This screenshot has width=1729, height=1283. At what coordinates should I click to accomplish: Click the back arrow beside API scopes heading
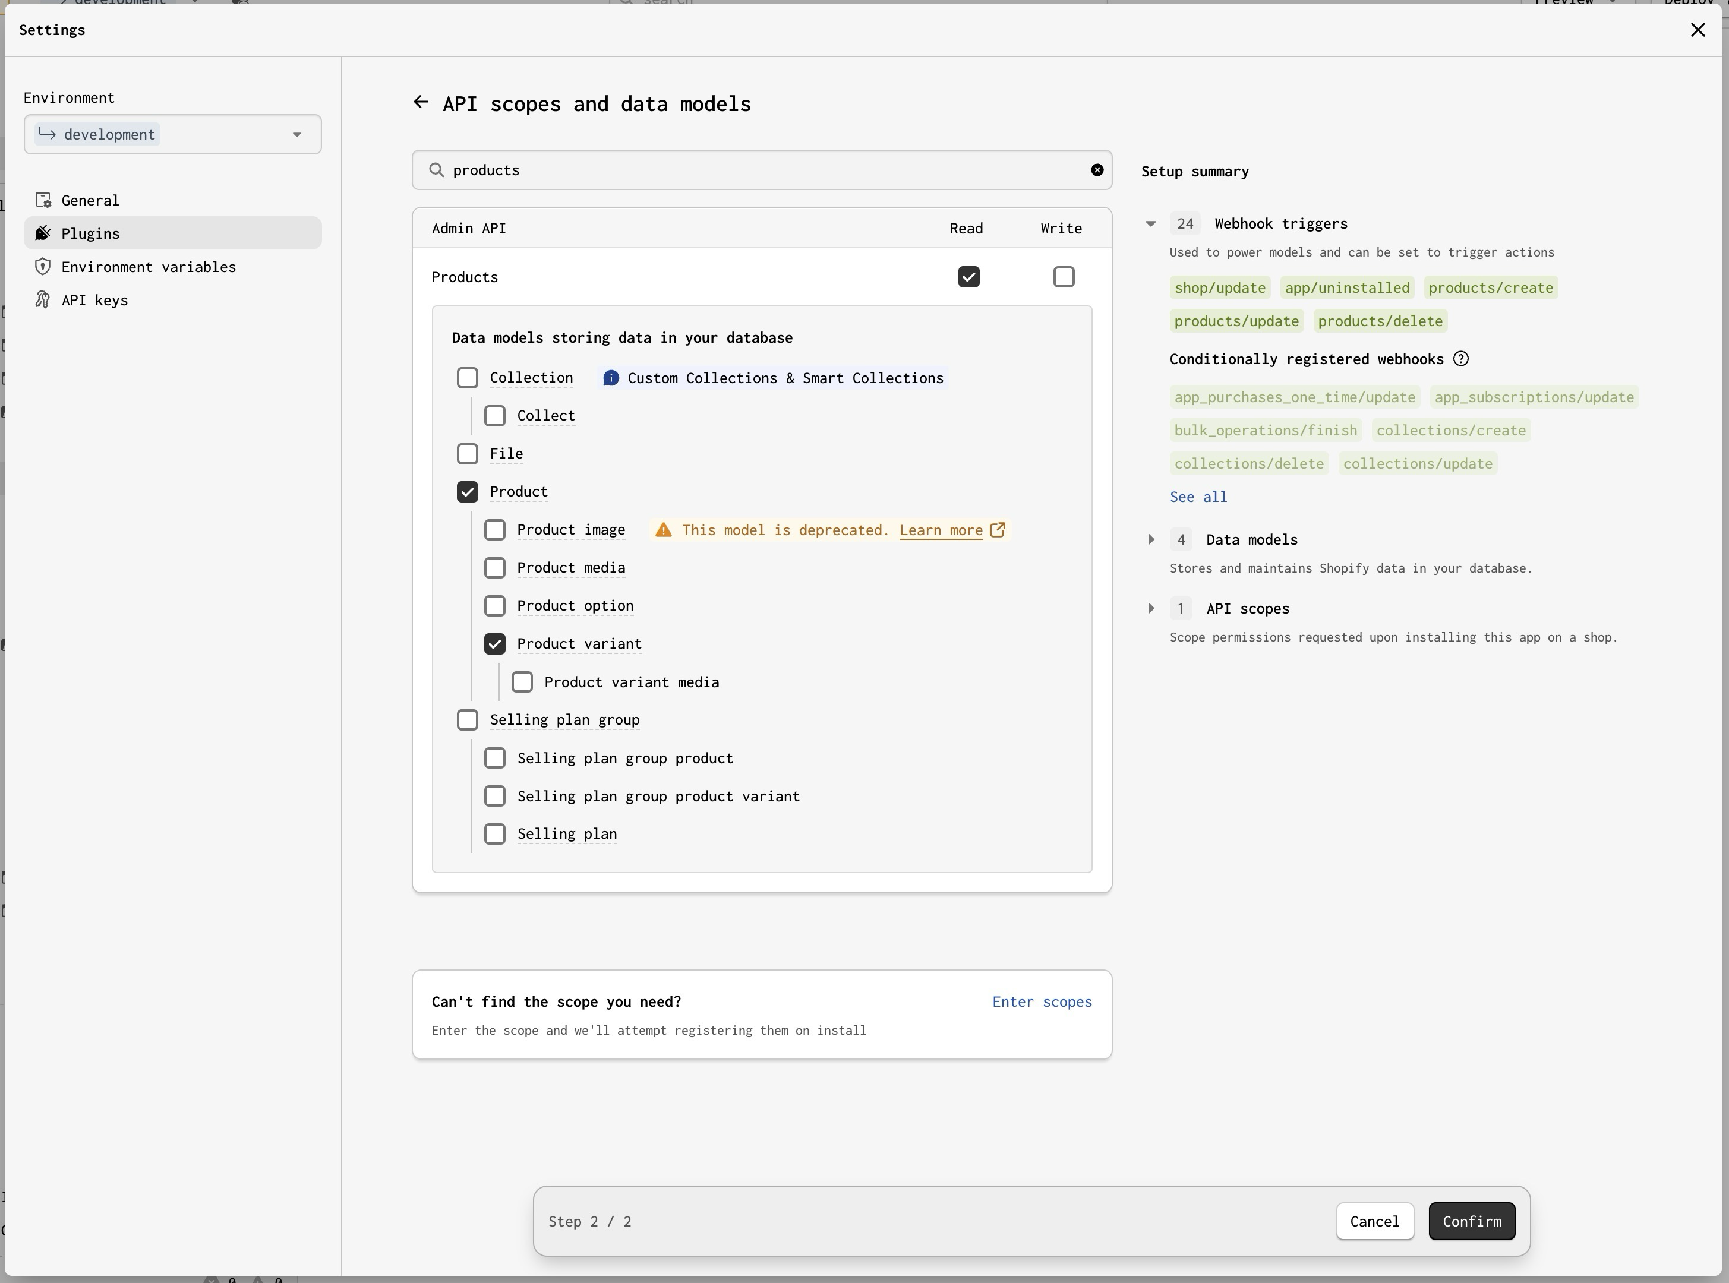click(x=421, y=103)
